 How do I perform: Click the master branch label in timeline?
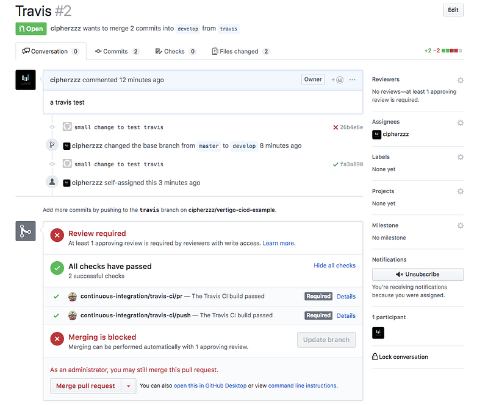[209, 146]
